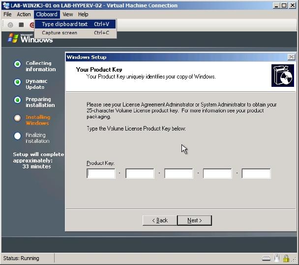Click the fourth Product Key field

[x=217, y=174]
